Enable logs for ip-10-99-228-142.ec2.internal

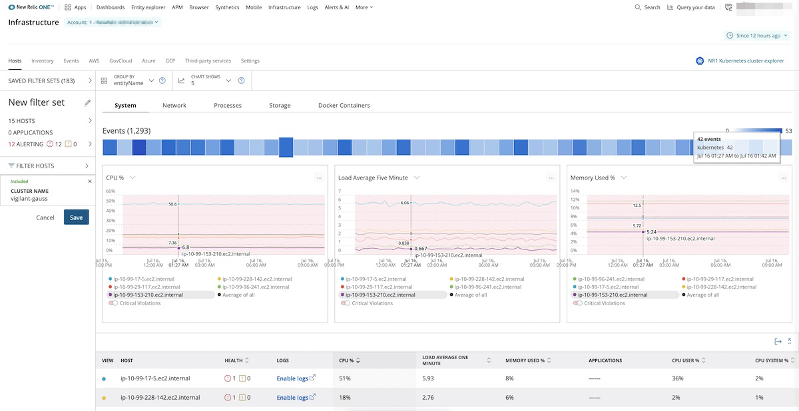pos(296,398)
